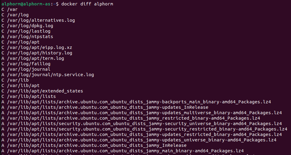The height and width of the screenshot is (155, 291).
Task: Click the /var/log/faillog entry
Action: click(x=26, y=64)
